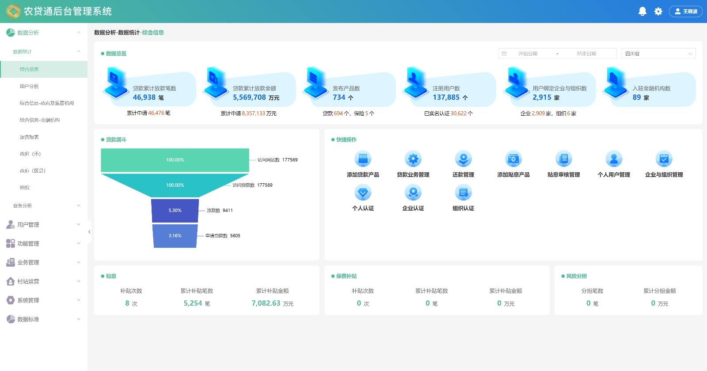707x371 pixels.
Task: Click the 开始日期 start date field
Action: coord(528,53)
